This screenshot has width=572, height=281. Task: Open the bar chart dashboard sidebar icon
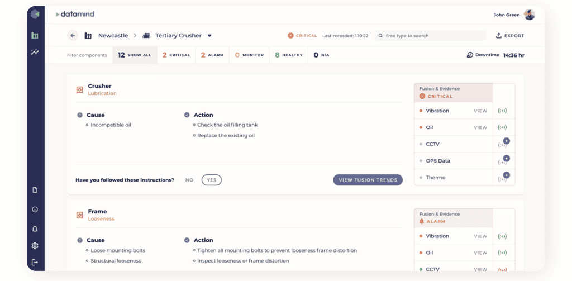tap(35, 36)
